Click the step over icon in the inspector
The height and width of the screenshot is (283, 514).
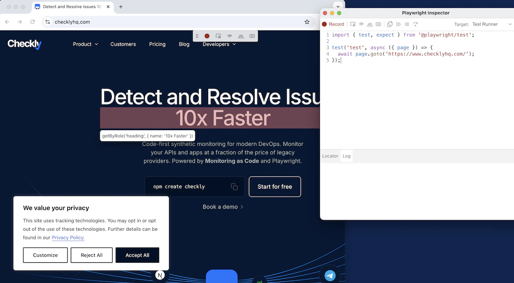point(415,24)
